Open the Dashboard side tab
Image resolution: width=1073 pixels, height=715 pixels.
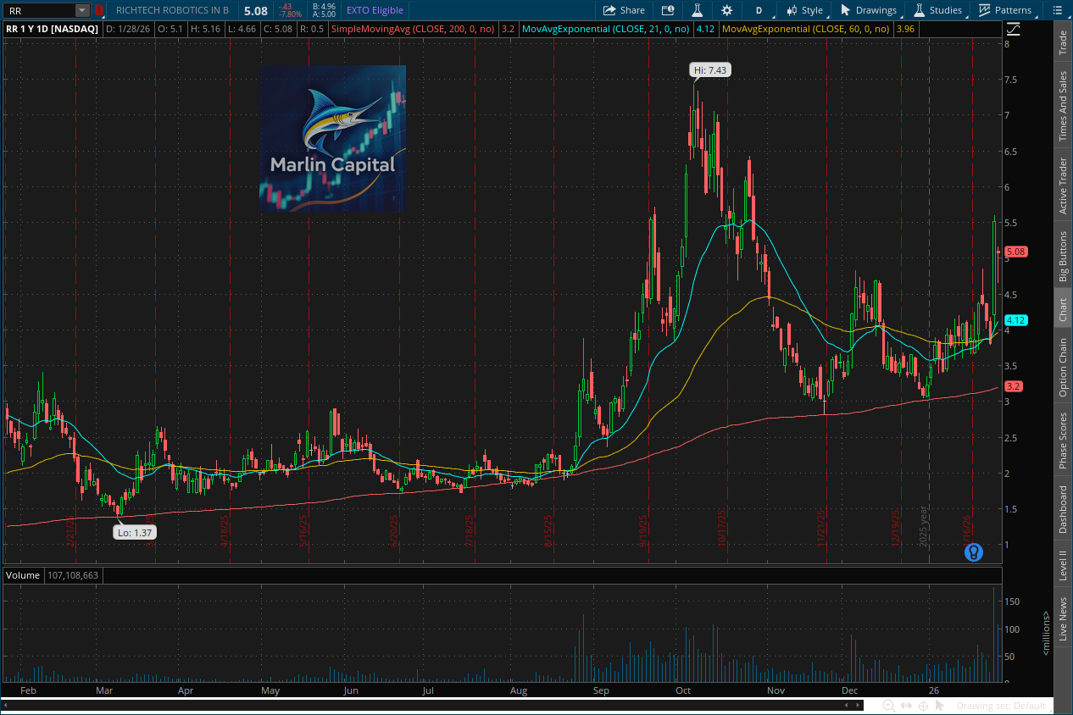1063,509
